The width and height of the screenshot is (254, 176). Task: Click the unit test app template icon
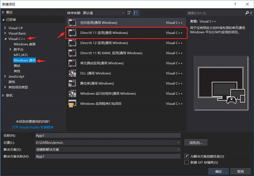pyautogui.click(x=72, y=63)
